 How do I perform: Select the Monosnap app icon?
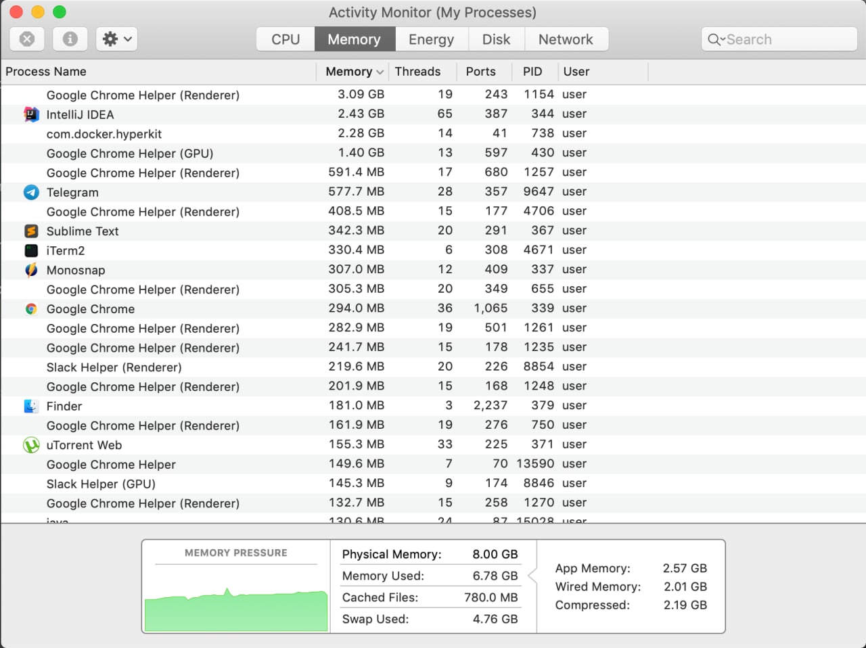(31, 270)
